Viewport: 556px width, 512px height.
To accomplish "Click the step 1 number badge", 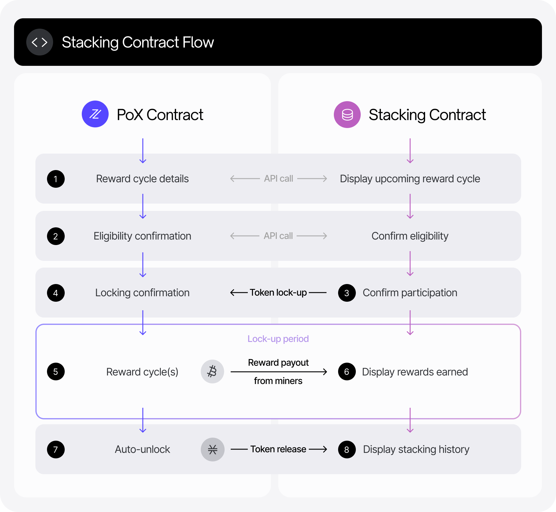I will tap(56, 179).
